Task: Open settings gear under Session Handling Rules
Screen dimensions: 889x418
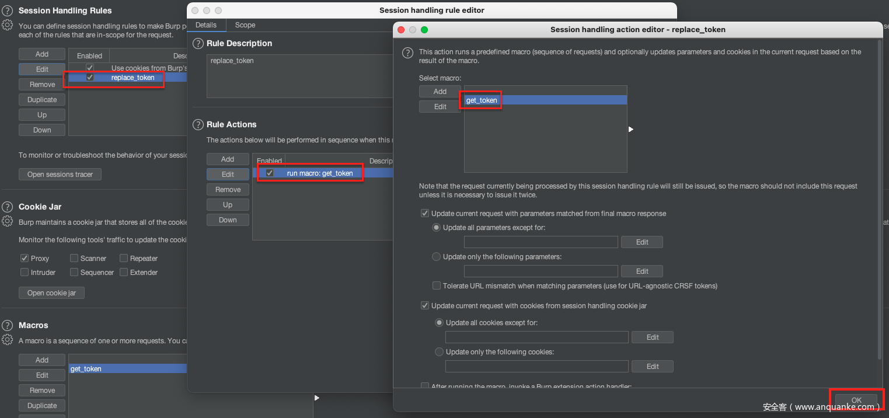Action: pyautogui.click(x=8, y=25)
